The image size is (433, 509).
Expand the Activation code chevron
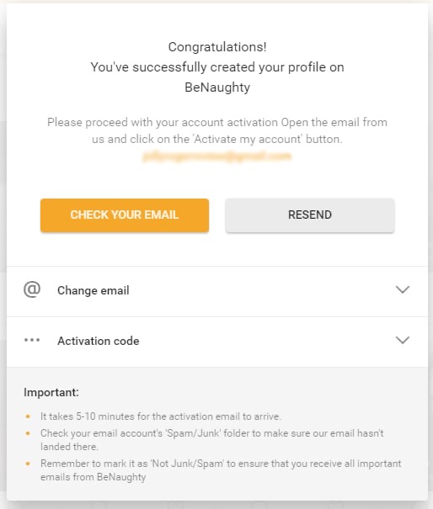coord(403,340)
